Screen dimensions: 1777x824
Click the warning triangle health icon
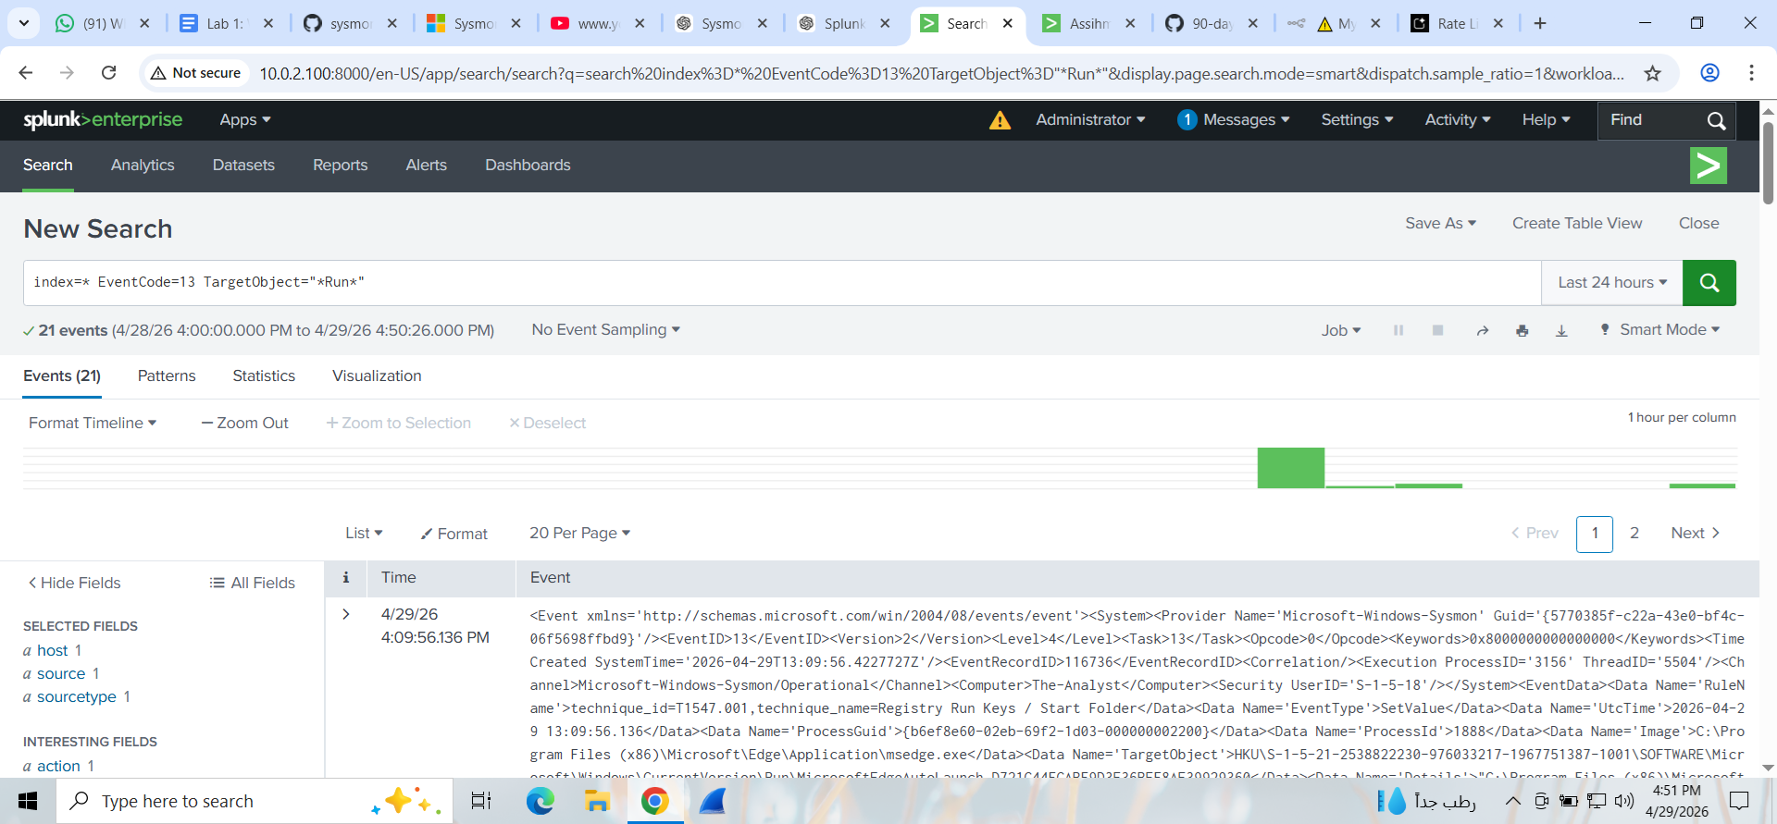(x=1000, y=120)
